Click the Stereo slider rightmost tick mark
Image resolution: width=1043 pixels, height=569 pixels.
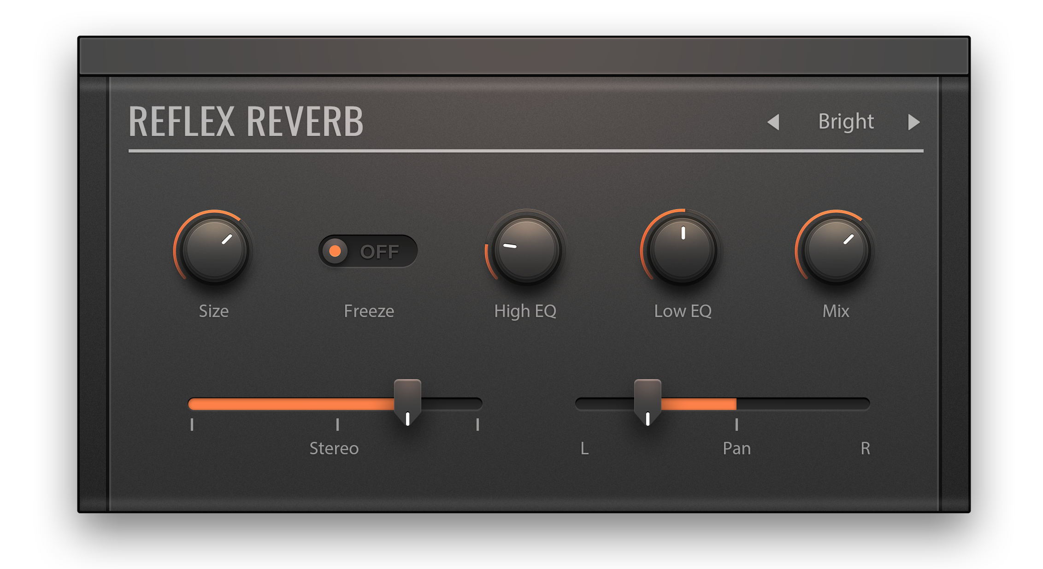(477, 424)
